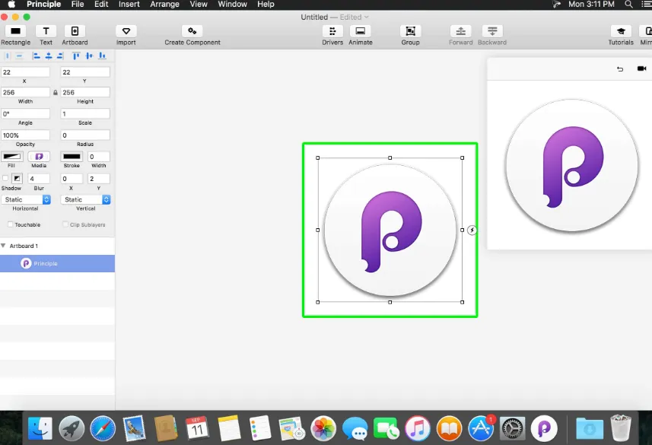
Task: Click the lightning bolt event icon
Action: (472, 230)
